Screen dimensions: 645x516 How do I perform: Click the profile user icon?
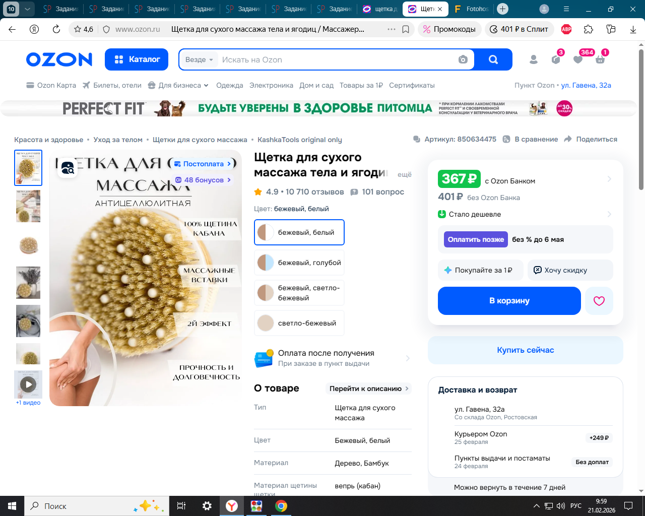534,59
